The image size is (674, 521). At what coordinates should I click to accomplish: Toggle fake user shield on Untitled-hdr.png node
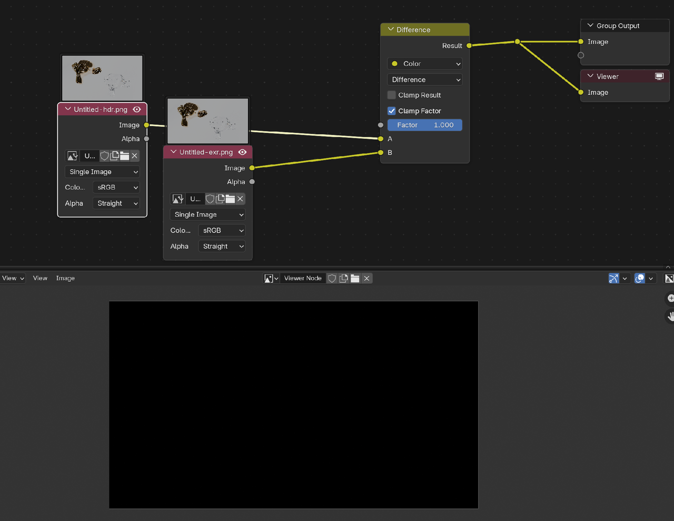click(x=104, y=156)
